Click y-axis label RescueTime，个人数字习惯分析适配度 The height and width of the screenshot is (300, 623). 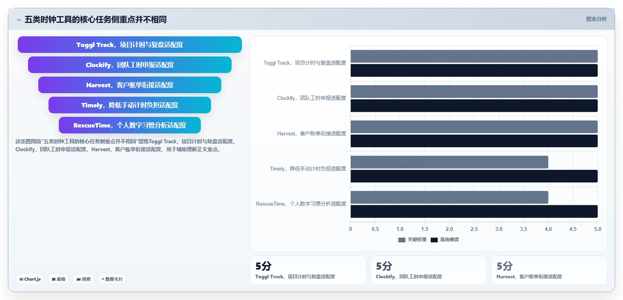[301, 204]
